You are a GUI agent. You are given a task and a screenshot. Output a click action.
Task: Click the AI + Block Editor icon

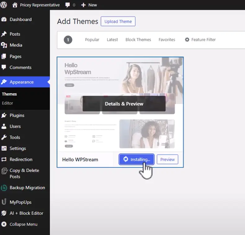coord(4,213)
